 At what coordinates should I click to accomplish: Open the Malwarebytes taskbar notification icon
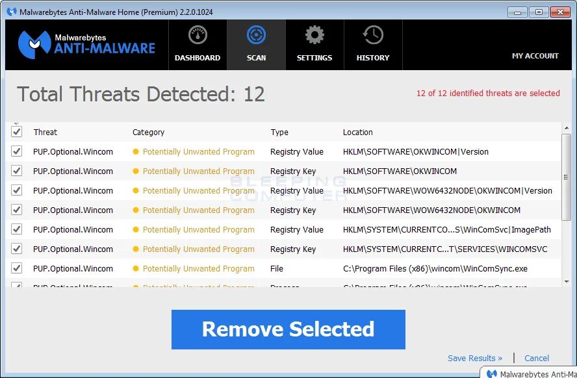pos(492,374)
